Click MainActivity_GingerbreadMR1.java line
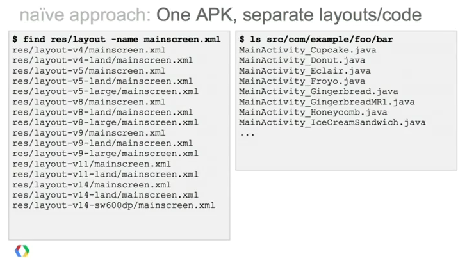The width and height of the screenshot is (467, 261). [x=327, y=102]
